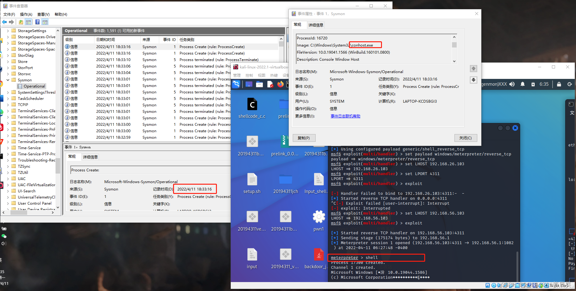Expand the StorDiag tree node
The width and height of the screenshot is (576, 291).
[8, 55]
